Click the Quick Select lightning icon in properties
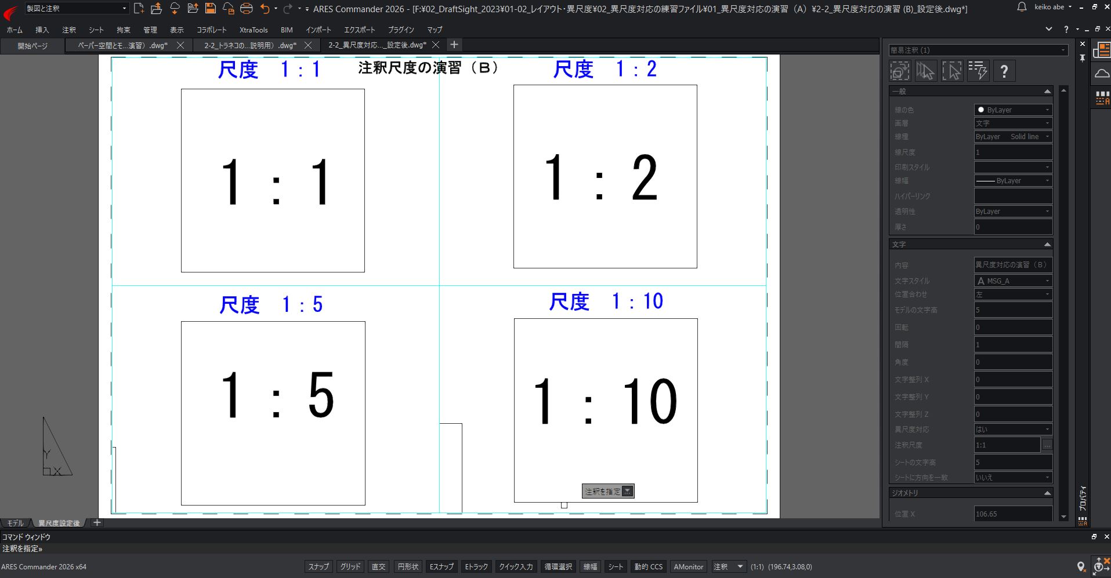The height and width of the screenshot is (578, 1111). (x=978, y=71)
